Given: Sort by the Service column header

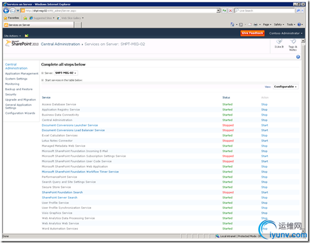Looking at the screenshot, I should click(46, 97).
